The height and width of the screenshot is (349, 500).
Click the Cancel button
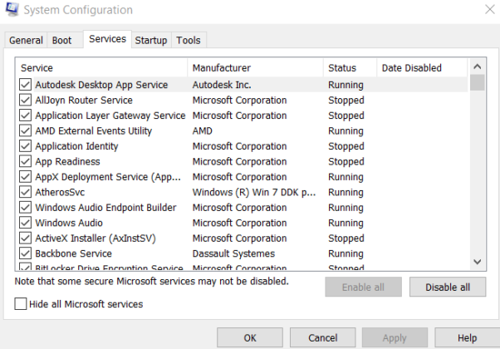tap(322, 337)
